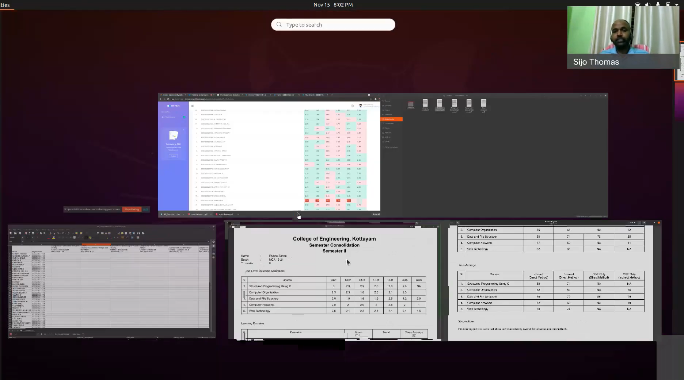Click the hamburger menu icon beside Hyper logo
Image resolution: width=684 pixels, height=380 pixels.
point(193,106)
